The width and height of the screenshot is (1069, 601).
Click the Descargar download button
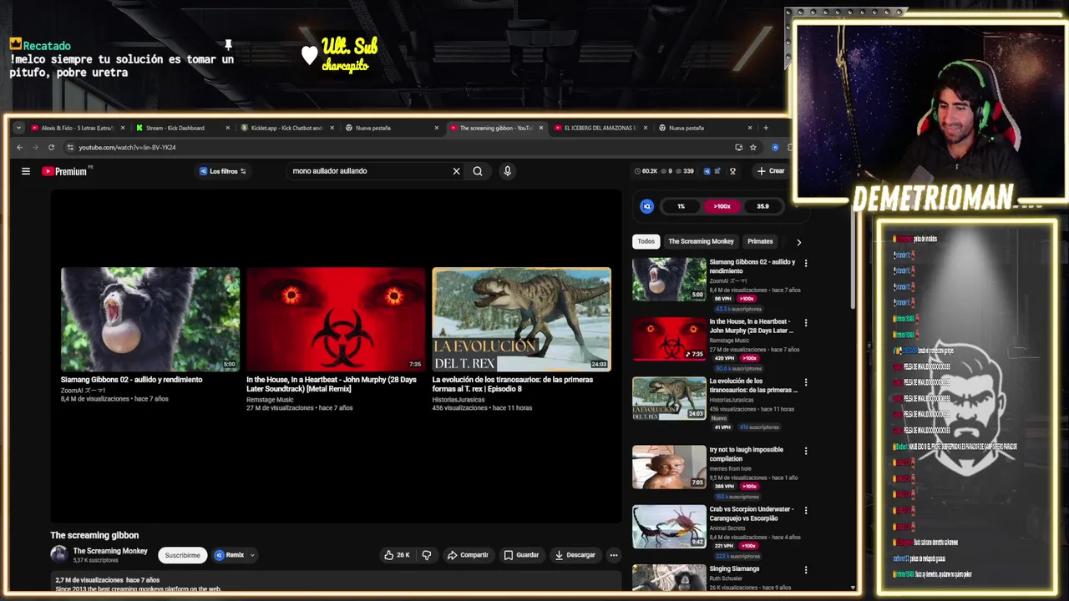tap(575, 555)
